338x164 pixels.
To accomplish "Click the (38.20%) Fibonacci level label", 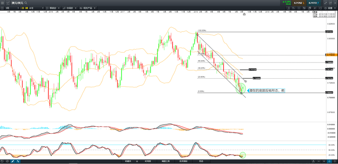I will [x=201, y=68].
